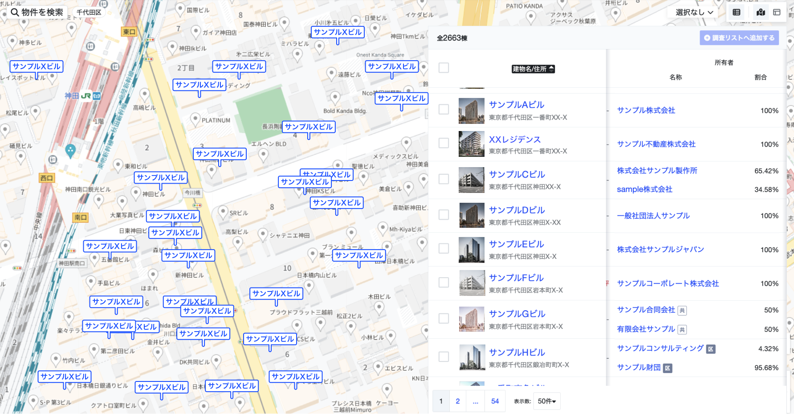Select the gray map pin near 高嶋ビル
This screenshot has height=414, width=794.
[x=144, y=94]
